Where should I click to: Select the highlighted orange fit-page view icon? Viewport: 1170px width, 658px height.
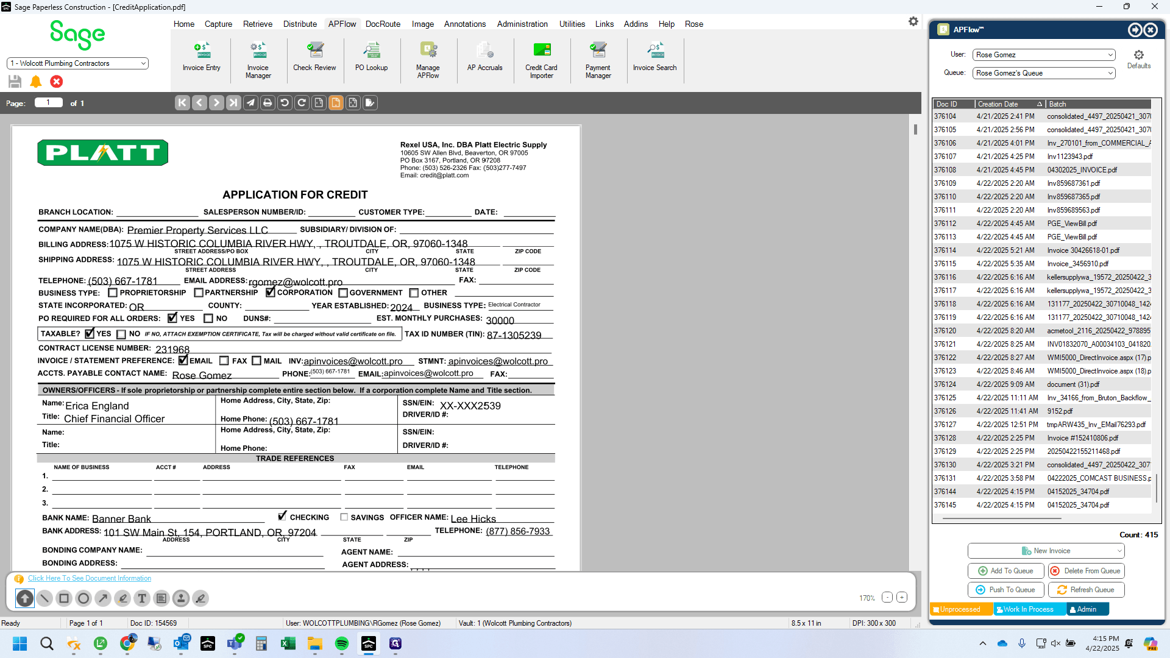(x=336, y=103)
